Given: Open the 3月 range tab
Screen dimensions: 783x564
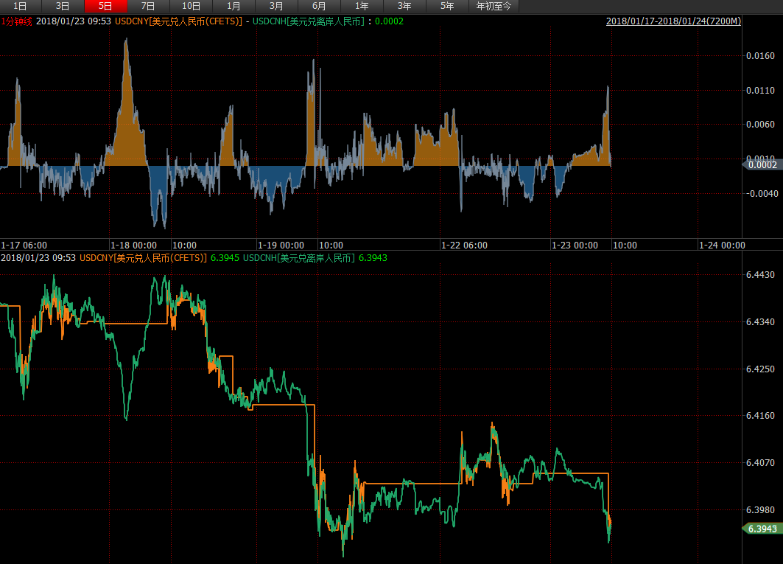Looking at the screenshot, I should tap(276, 6).
